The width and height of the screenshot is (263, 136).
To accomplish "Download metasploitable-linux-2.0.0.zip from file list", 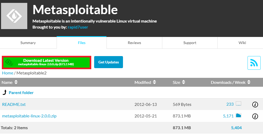I will coord(29,116).
